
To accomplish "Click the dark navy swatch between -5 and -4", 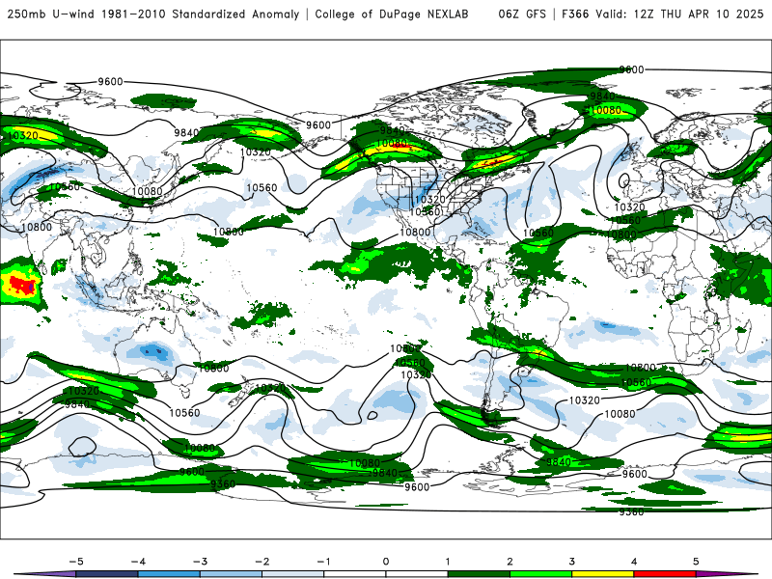I will click(x=107, y=574).
